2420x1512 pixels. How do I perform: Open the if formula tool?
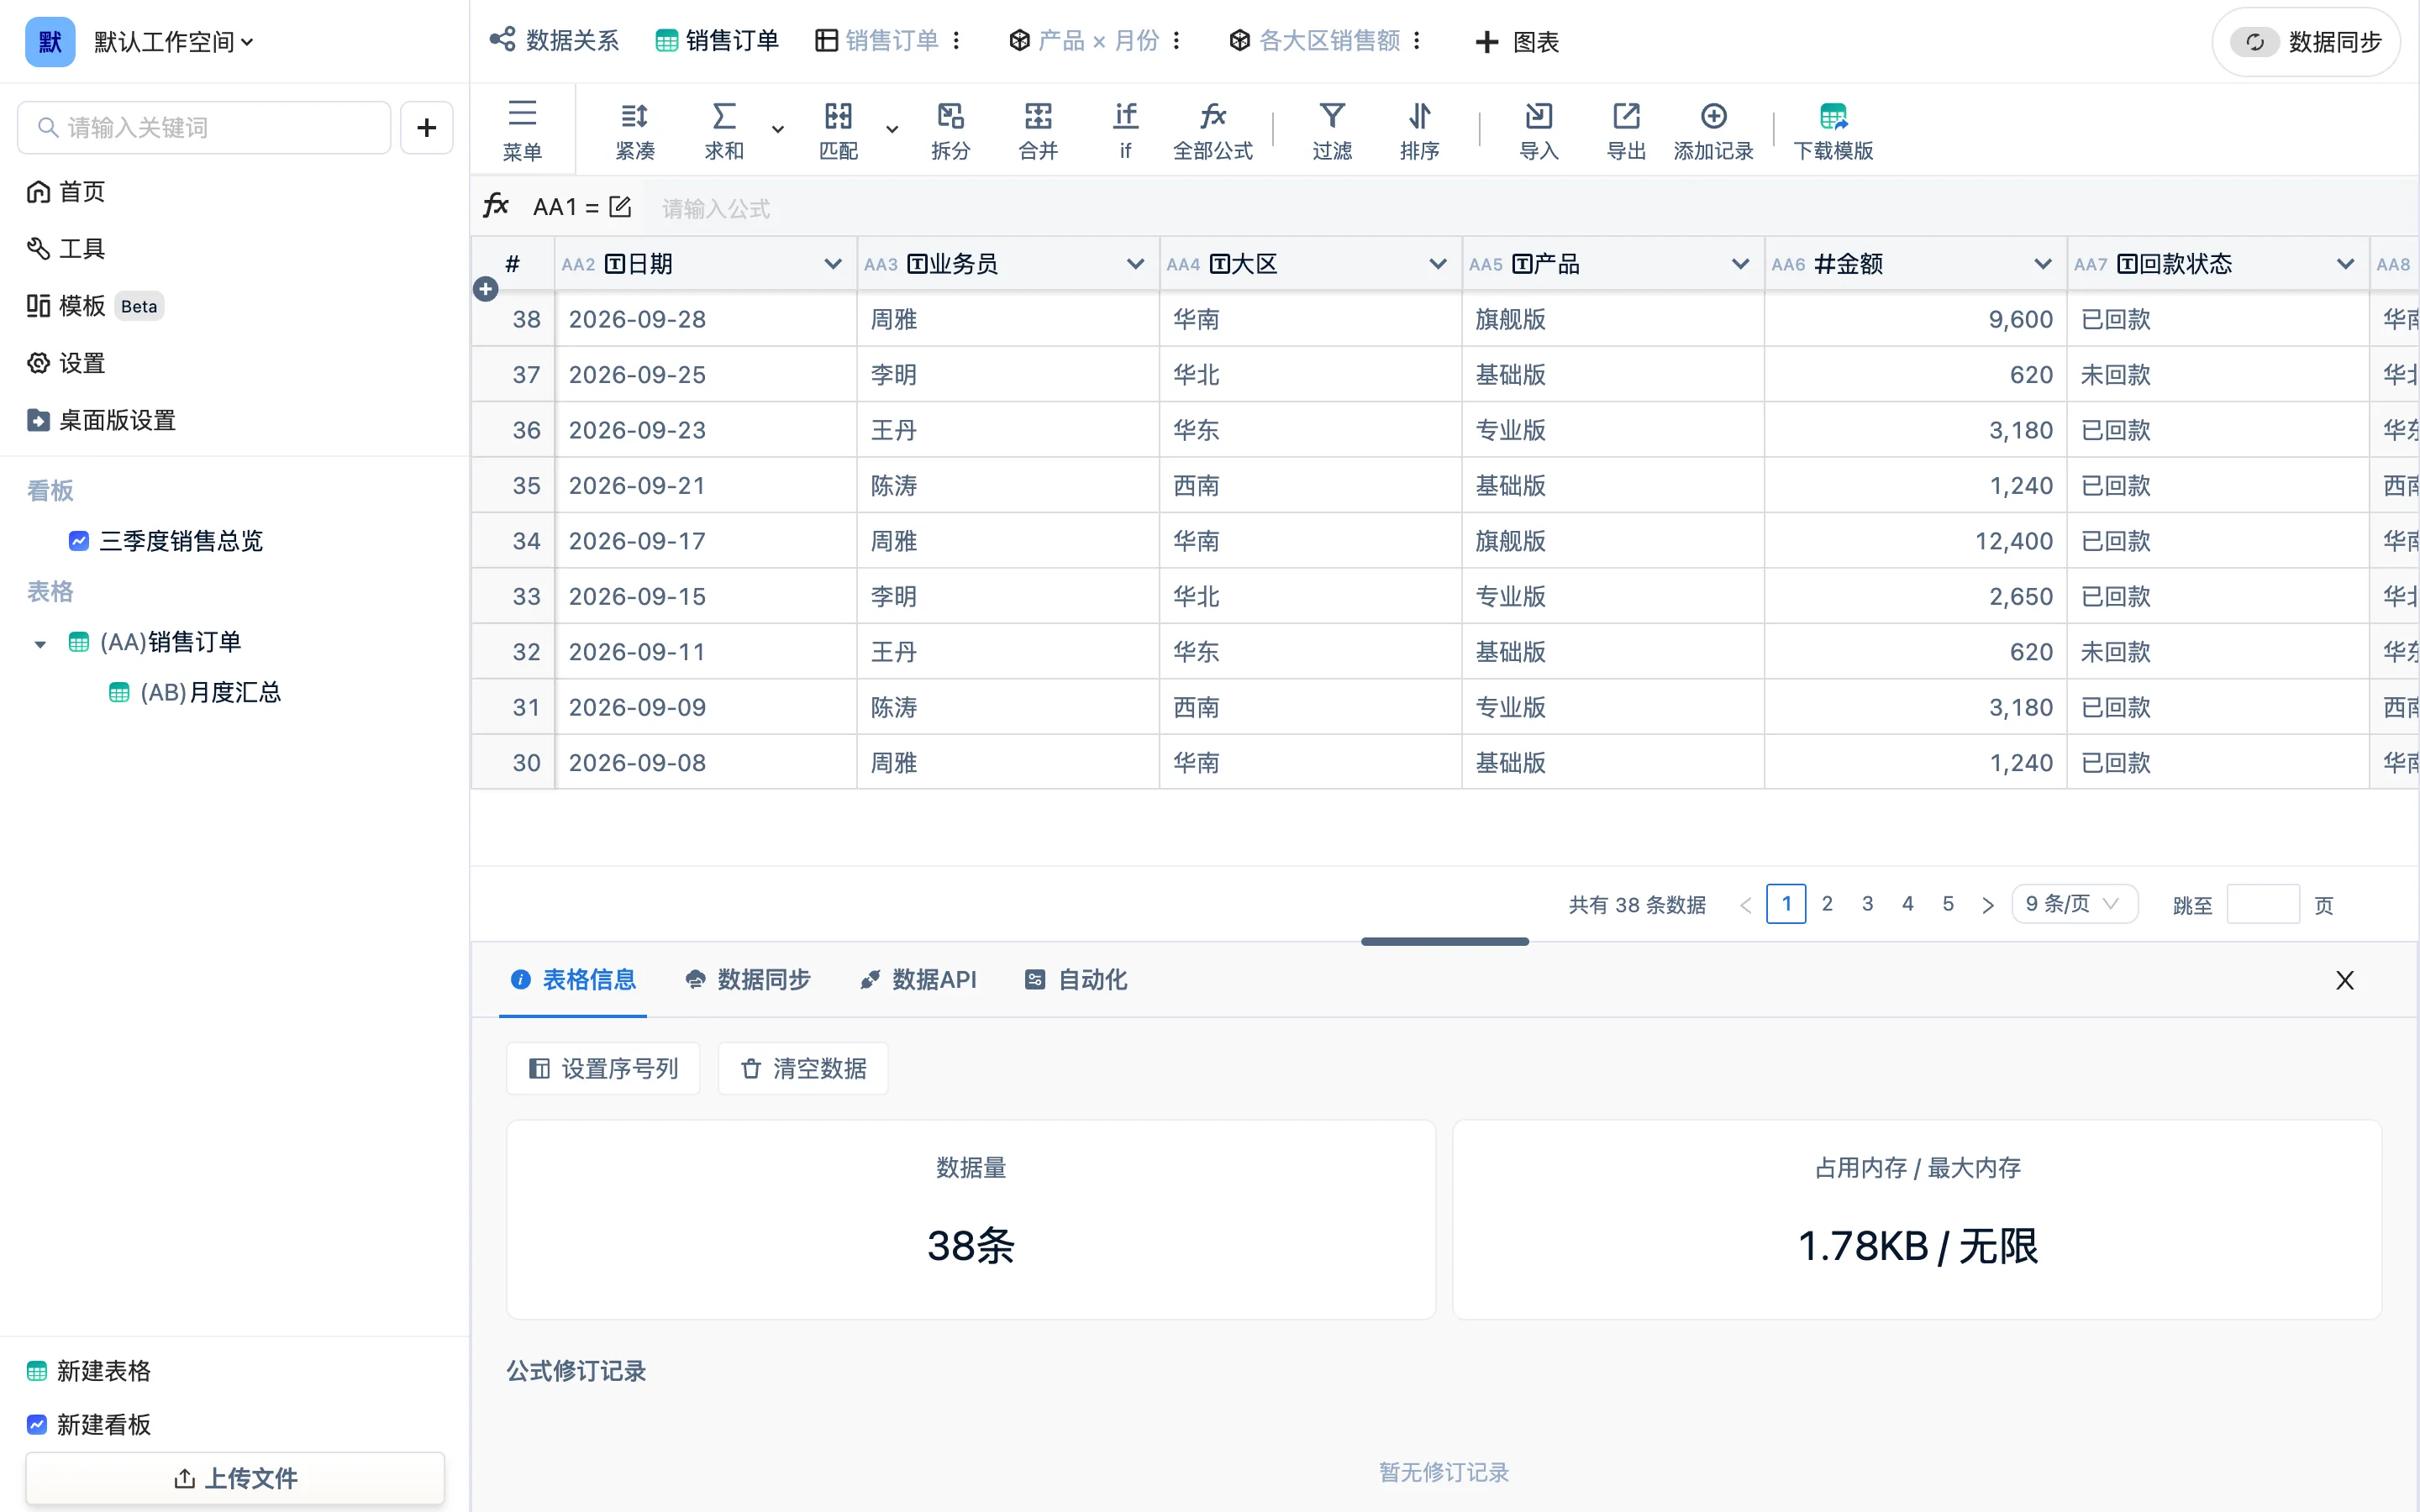(x=1125, y=130)
